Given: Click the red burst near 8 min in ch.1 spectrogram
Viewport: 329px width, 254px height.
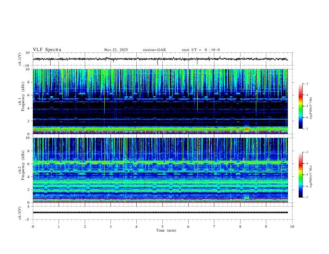Looking at the screenshot, I should click(246, 129).
